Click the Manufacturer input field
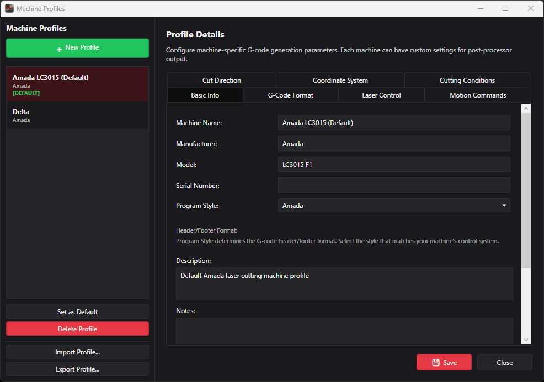This screenshot has height=382, width=544. (394, 143)
